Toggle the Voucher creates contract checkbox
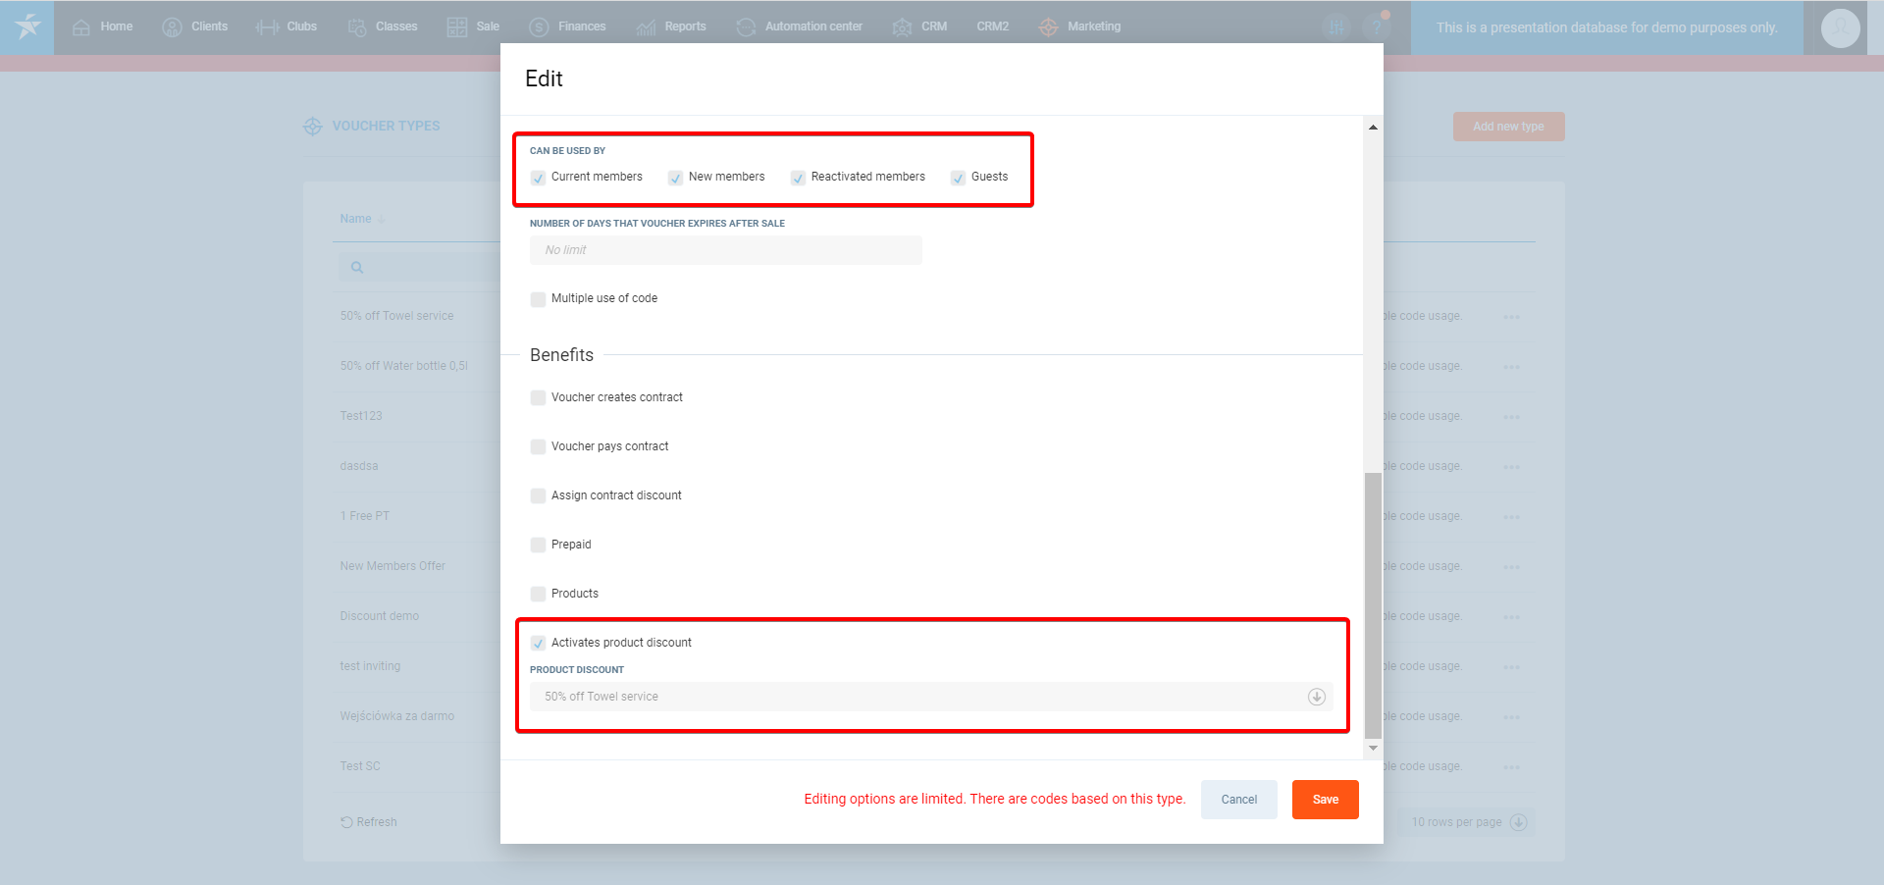The height and width of the screenshot is (885, 1884). point(538,398)
